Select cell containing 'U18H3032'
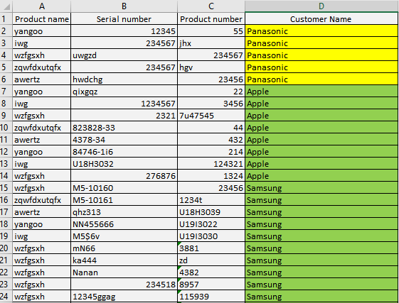The width and height of the screenshot is (399, 303). (124, 164)
